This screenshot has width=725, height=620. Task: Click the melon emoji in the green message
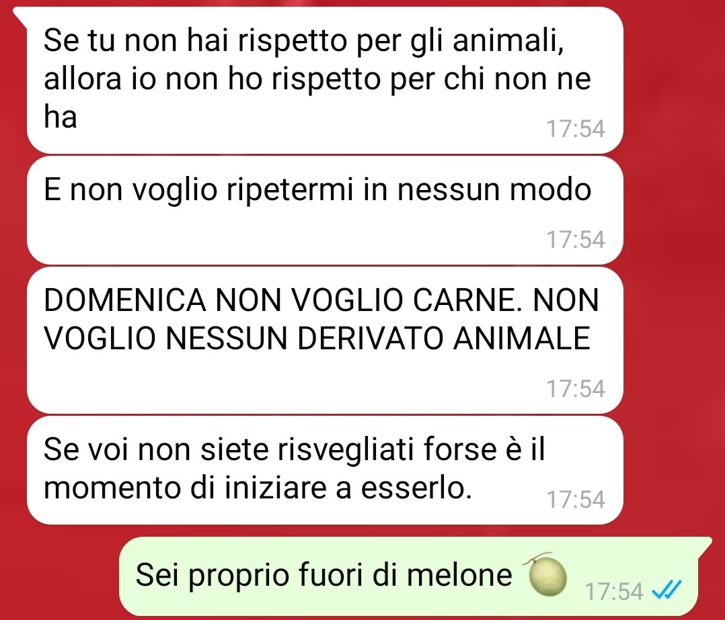545,575
